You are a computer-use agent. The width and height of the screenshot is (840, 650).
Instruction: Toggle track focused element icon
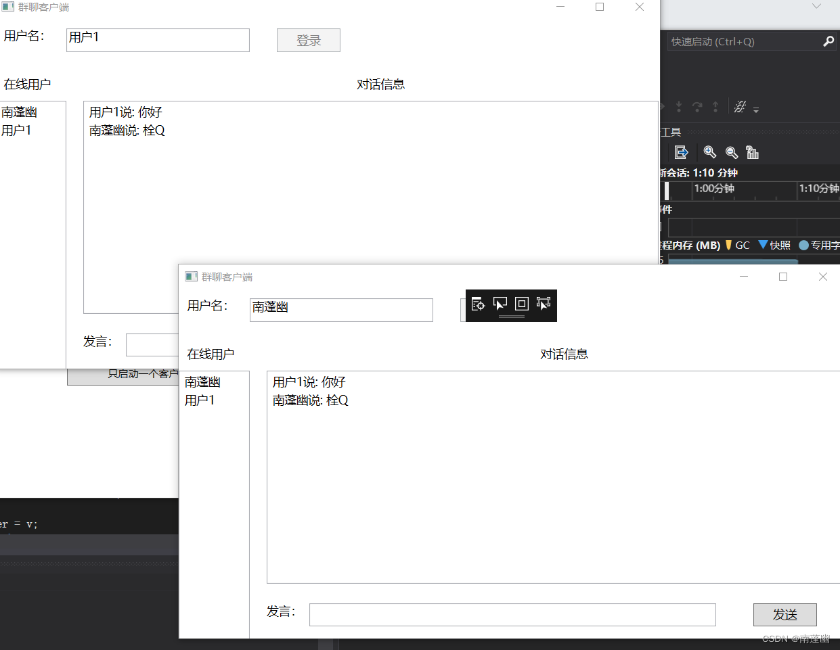(544, 304)
